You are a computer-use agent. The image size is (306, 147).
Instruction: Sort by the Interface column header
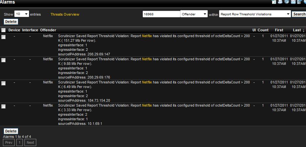[30, 30]
